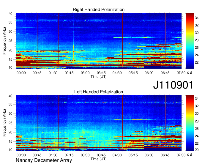Click the Left Handed plot's "Time (UT)" axis label
Image resolution: width=202 pixels, height=164 pixels.
coord(99,159)
